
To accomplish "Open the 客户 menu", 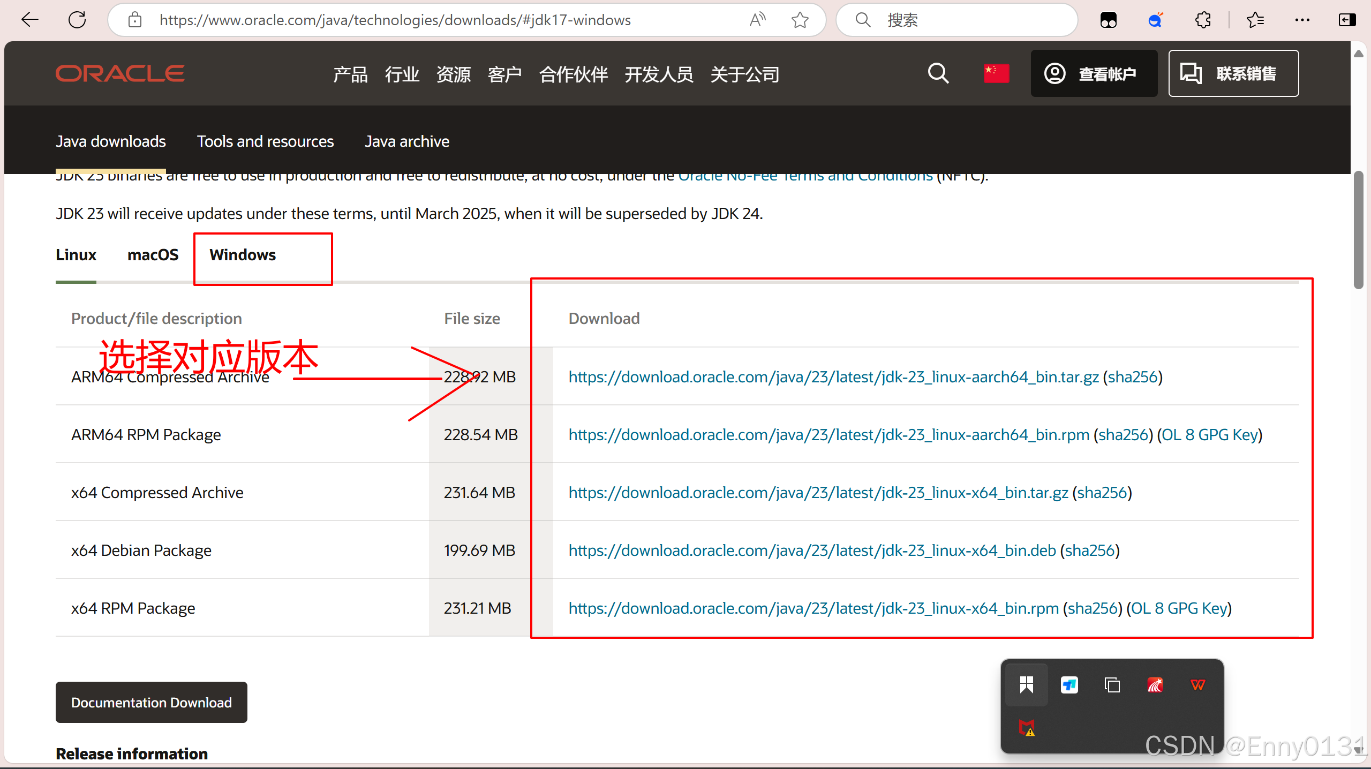I will click(504, 74).
